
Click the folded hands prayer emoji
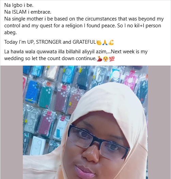click(x=105, y=42)
